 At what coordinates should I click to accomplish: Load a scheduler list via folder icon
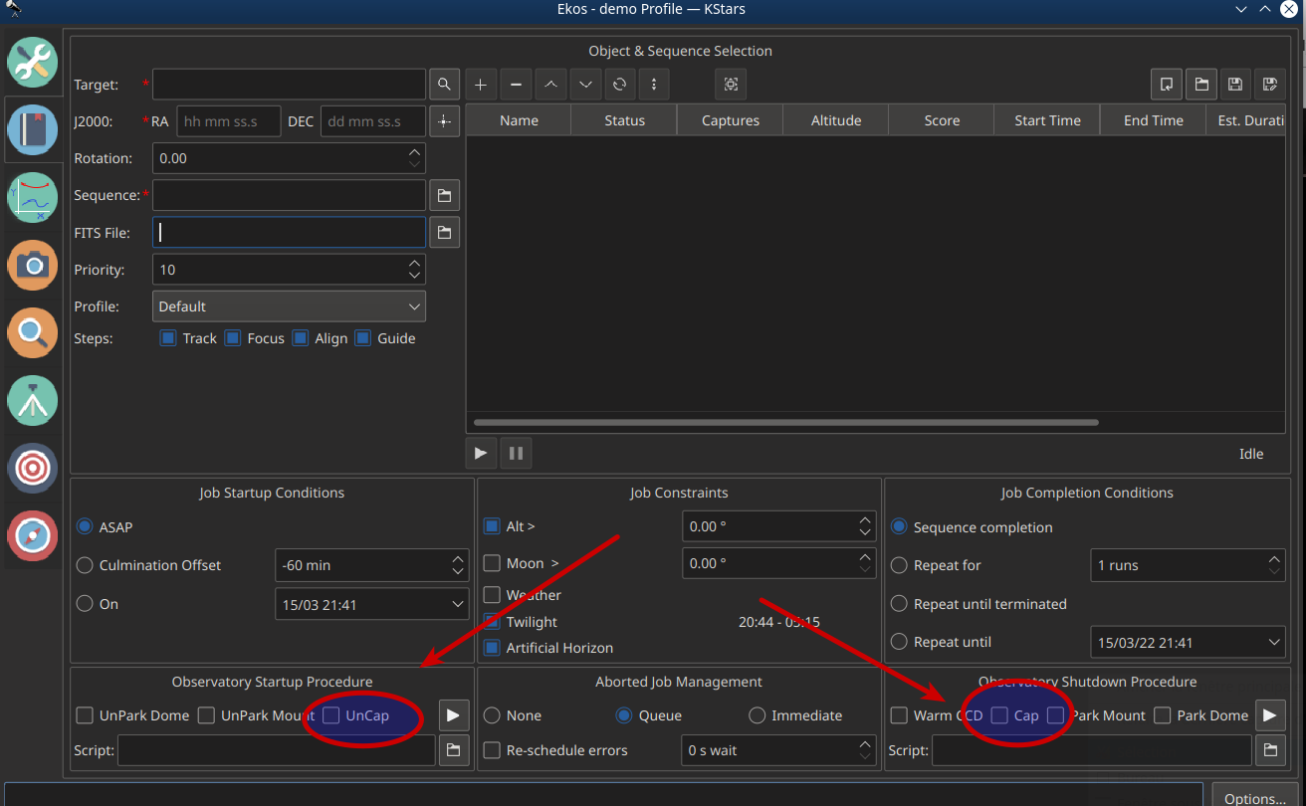tap(1201, 85)
